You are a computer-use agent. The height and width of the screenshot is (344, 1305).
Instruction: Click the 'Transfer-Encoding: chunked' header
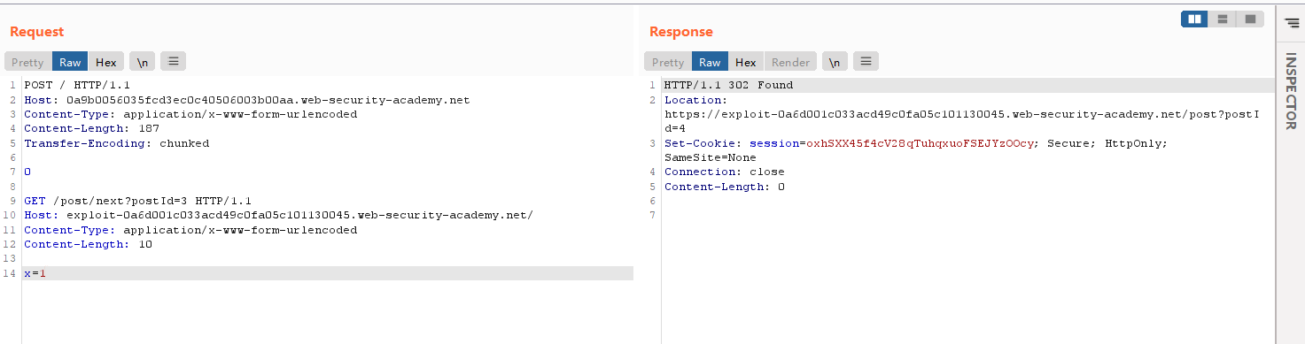tap(116, 143)
